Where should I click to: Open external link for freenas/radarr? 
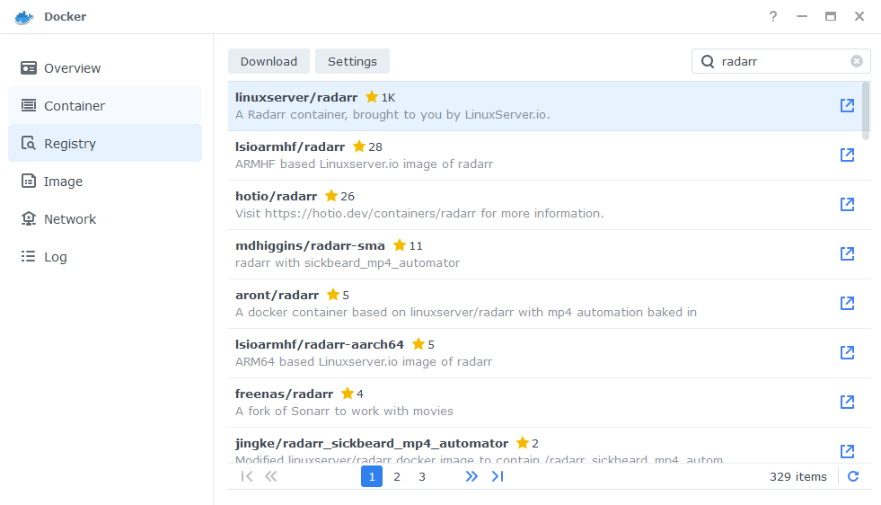pyautogui.click(x=847, y=402)
